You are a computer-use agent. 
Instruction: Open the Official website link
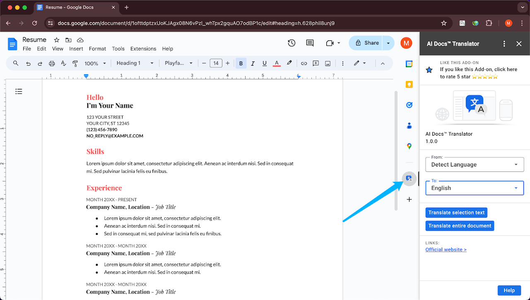click(x=446, y=249)
